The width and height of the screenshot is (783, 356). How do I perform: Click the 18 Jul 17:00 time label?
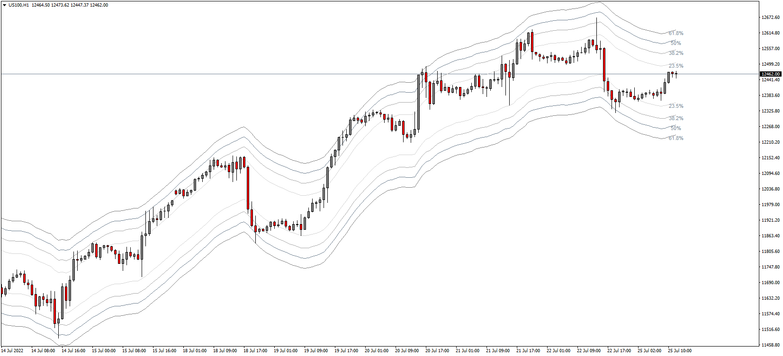[x=255, y=351]
